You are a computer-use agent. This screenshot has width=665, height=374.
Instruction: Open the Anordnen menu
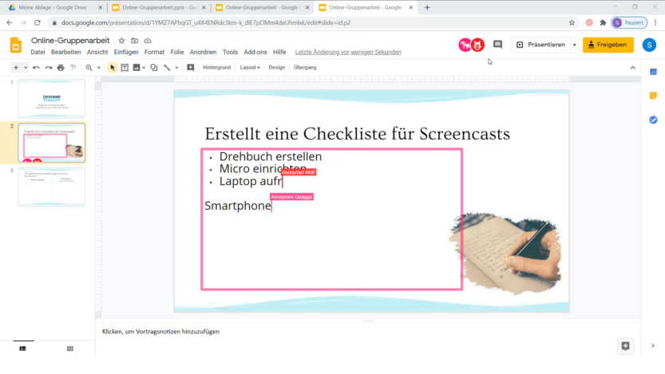[203, 52]
